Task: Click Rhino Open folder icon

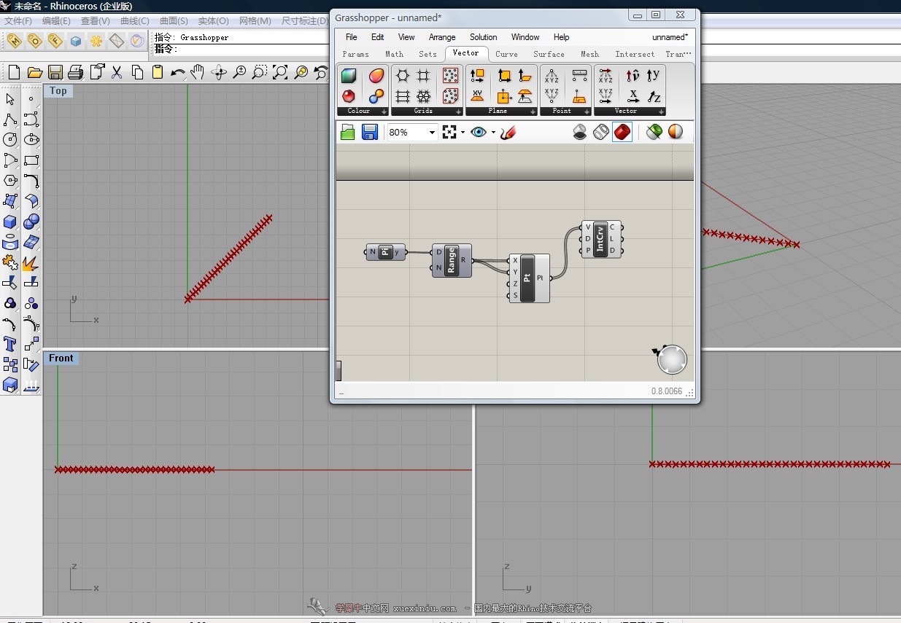Action: (34, 72)
